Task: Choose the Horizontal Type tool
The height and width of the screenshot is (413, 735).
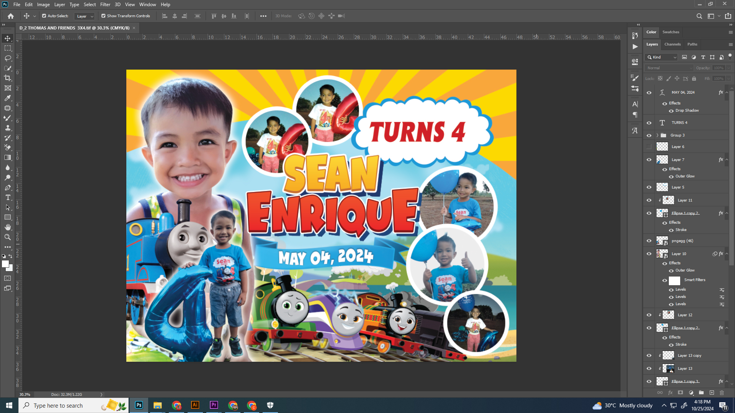Action: click(8, 198)
